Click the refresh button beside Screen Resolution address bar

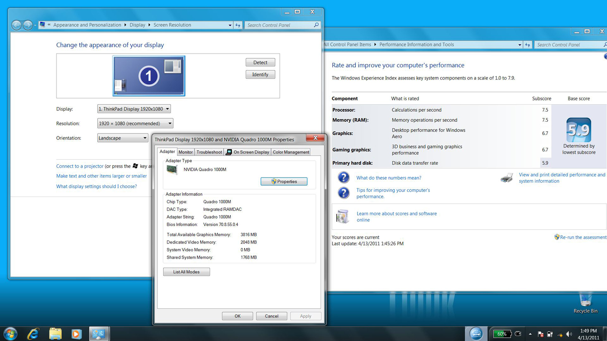tap(238, 25)
